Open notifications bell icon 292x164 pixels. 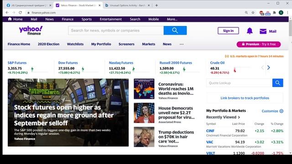[250, 31]
